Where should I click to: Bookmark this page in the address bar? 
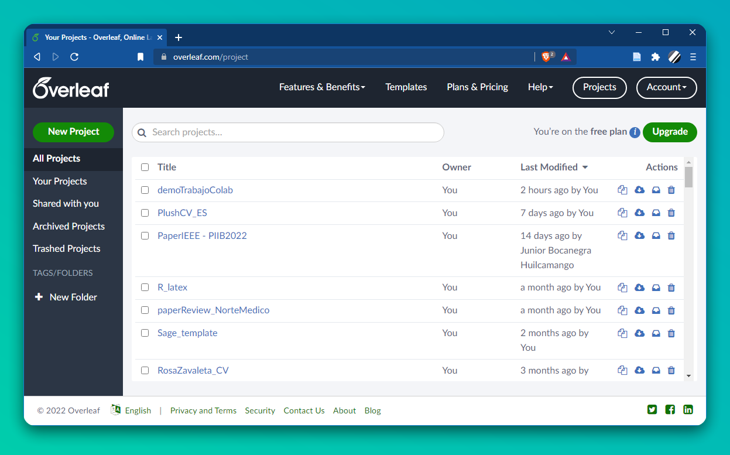click(140, 57)
